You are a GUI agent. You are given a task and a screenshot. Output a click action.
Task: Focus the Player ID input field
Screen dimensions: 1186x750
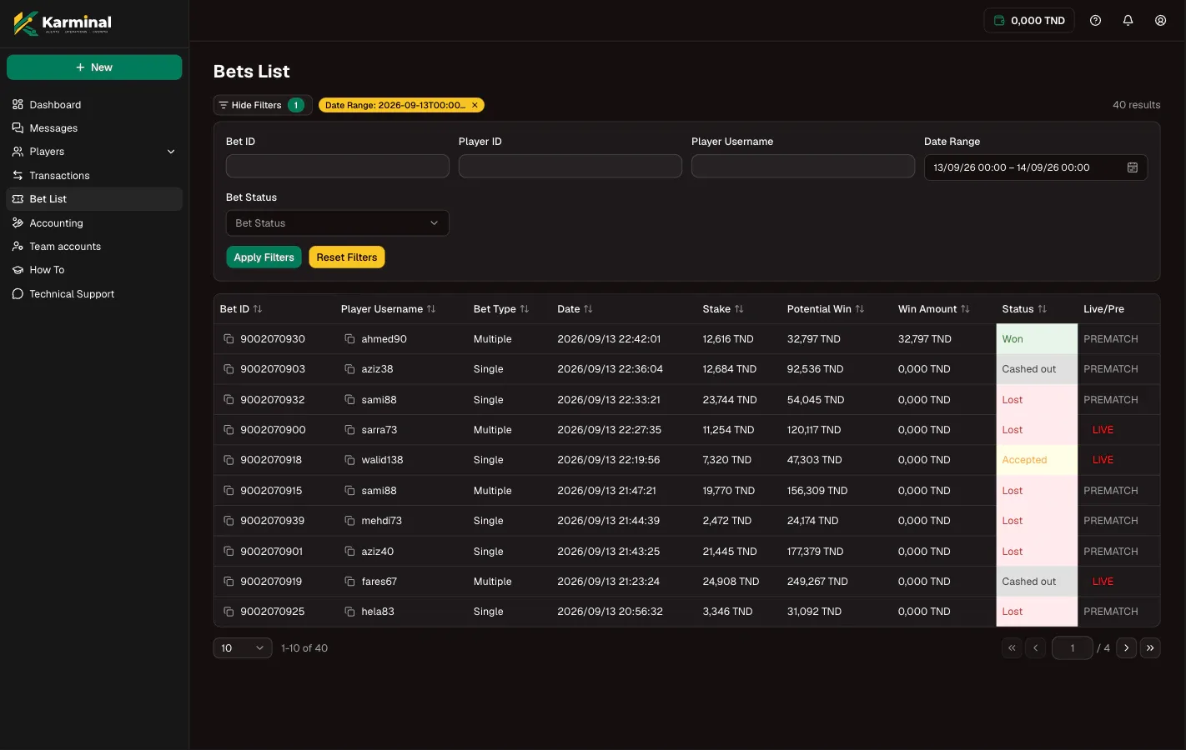pyautogui.click(x=570, y=167)
